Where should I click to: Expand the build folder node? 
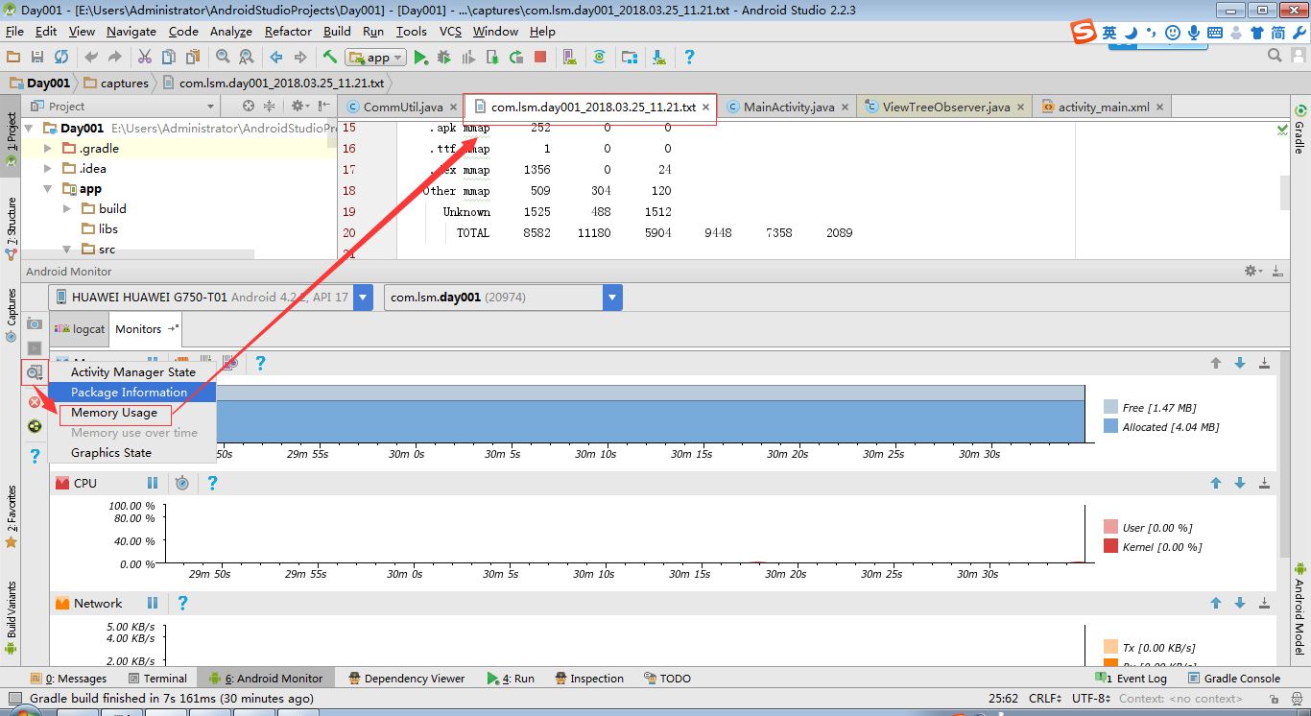[x=67, y=208]
